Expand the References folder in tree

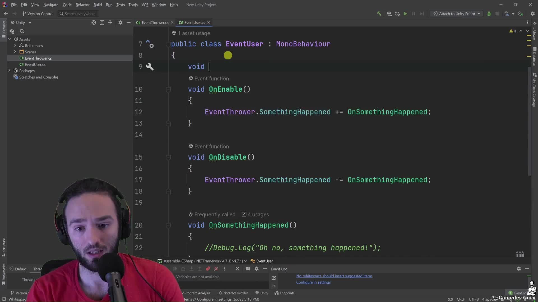tap(15, 45)
